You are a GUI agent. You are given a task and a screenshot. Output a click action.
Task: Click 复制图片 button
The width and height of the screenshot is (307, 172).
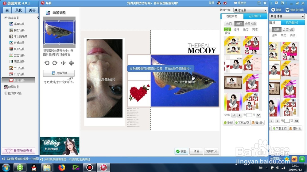(x=212, y=151)
